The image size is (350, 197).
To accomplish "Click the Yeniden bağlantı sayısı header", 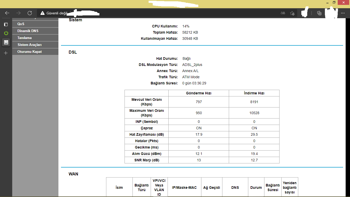I will coord(290,188).
